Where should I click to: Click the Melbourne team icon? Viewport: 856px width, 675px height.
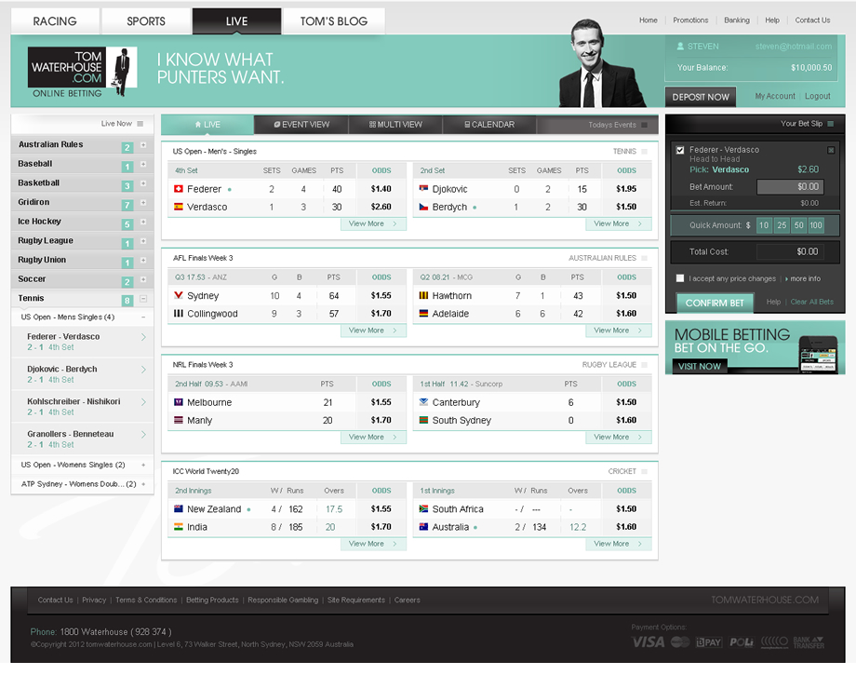(x=178, y=402)
